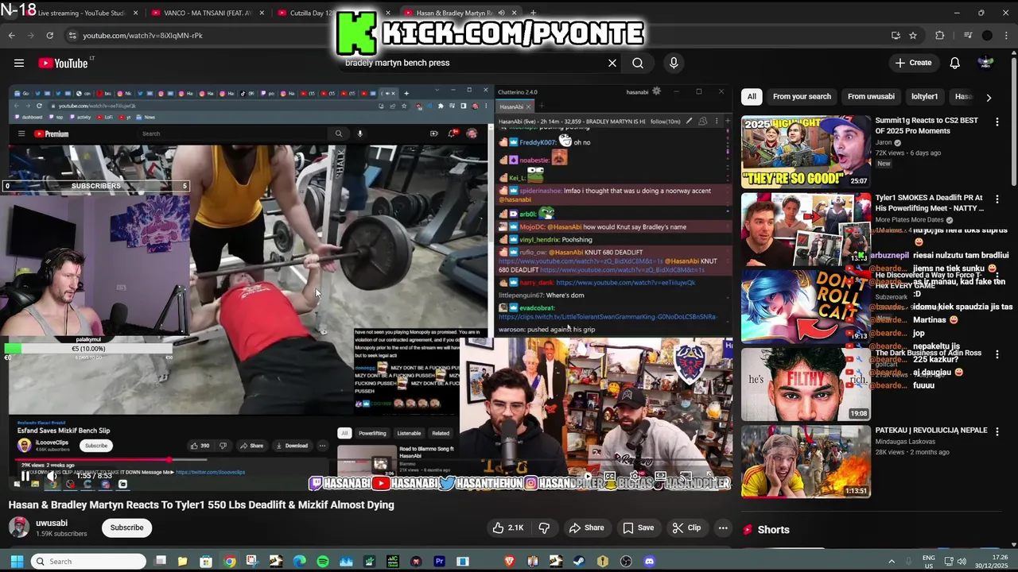
Task: Open the uwusabi channel avatar
Action: pyautogui.click(x=19, y=528)
